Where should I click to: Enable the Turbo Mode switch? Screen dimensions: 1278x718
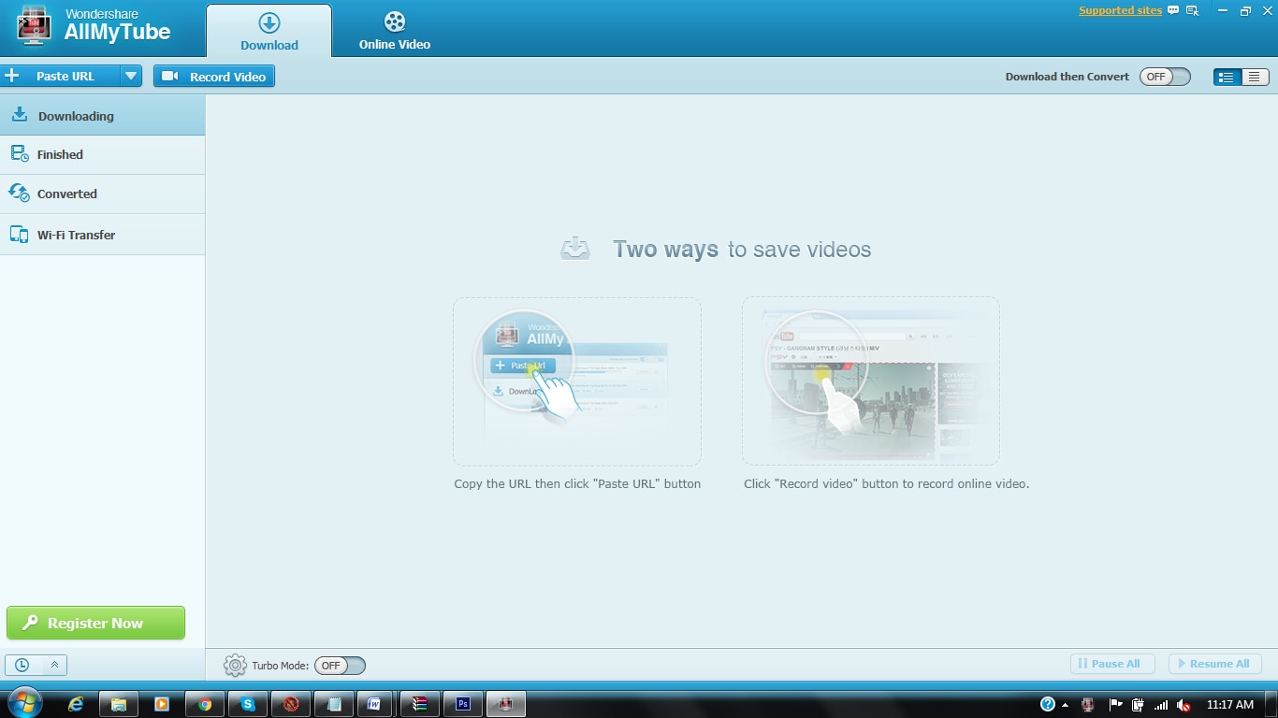coord(340,666)
